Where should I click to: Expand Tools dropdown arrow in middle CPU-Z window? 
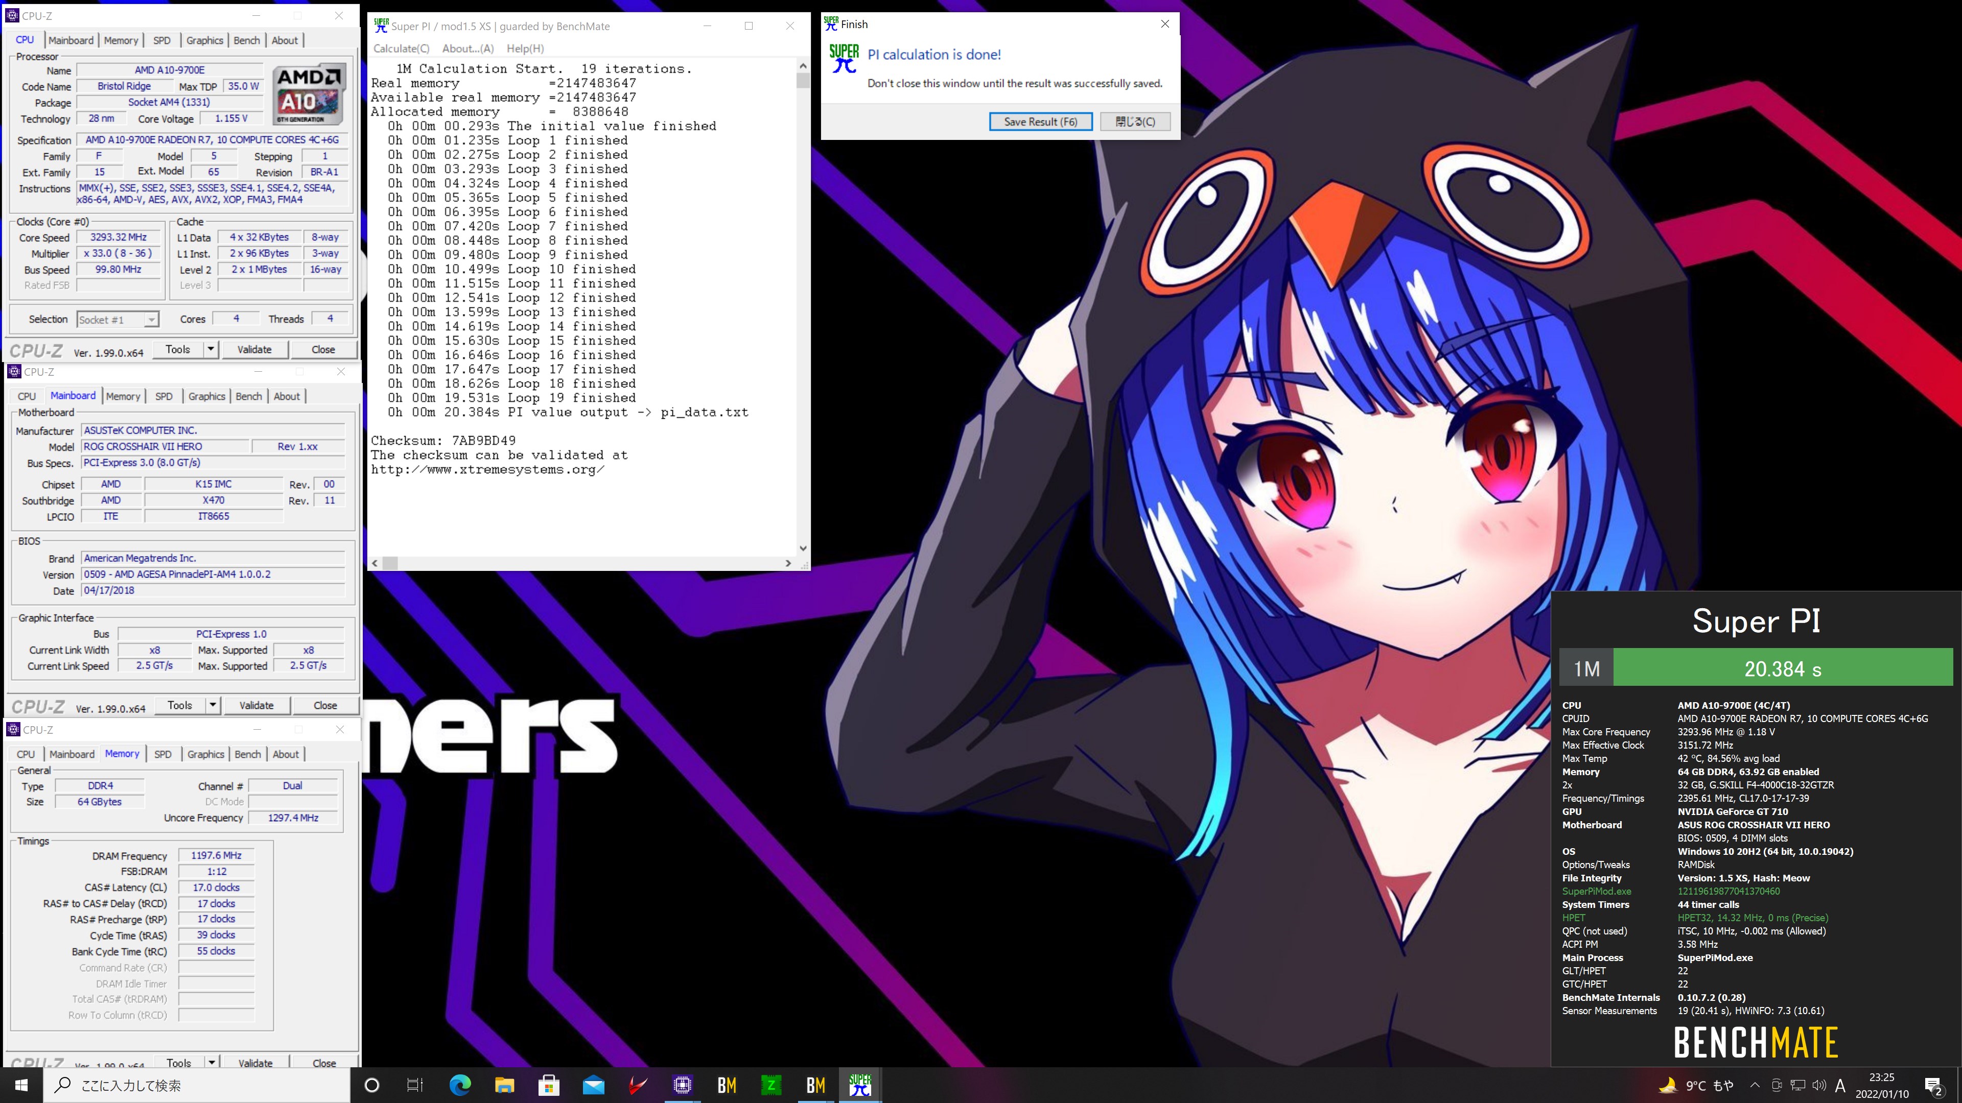click(x=213, y=706)
